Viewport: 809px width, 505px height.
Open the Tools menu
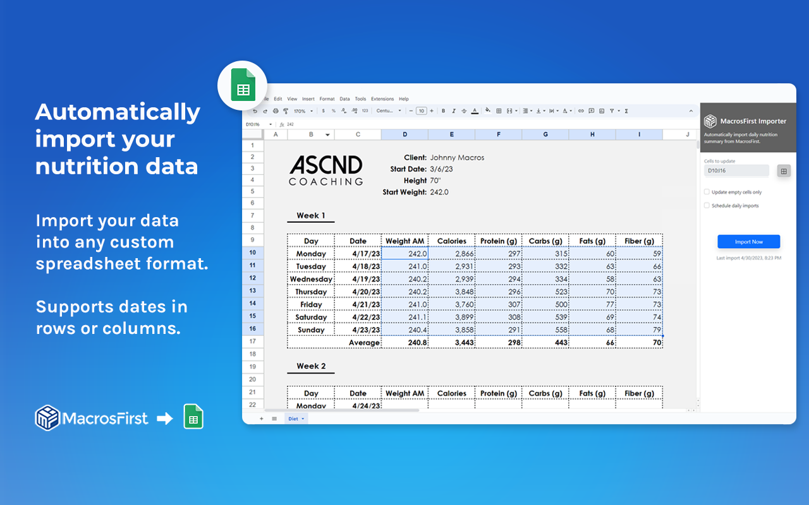pos(360,99)
